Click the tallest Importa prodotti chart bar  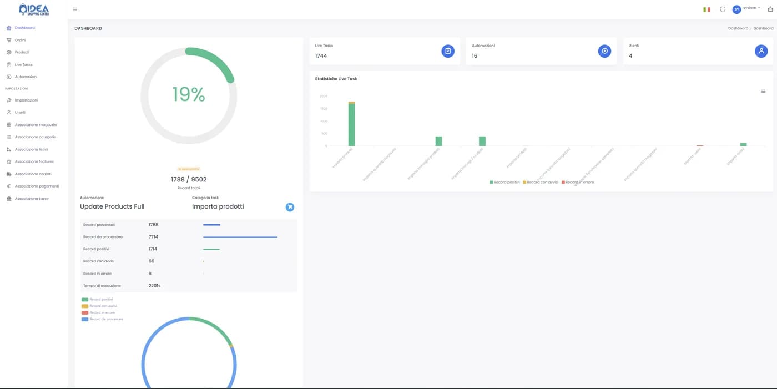[x=352, y=124]
